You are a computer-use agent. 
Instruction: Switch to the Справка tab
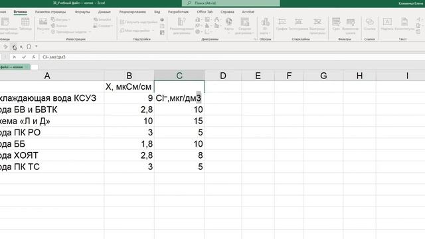coord(227,12)
